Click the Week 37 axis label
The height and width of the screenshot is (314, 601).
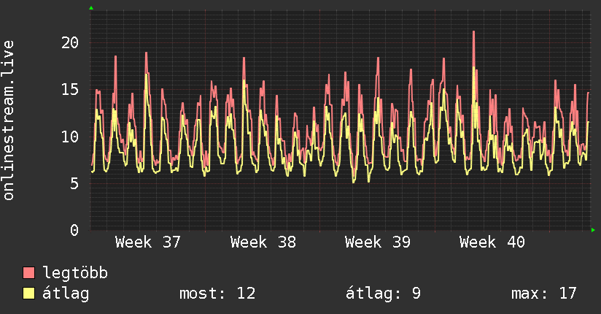(148, 242)
